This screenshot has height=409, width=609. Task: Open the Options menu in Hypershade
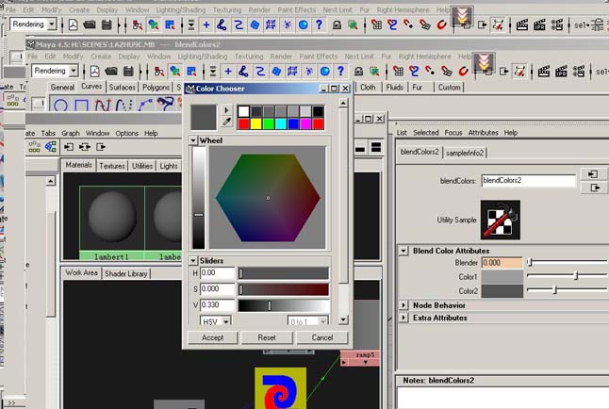click(126, 133)
